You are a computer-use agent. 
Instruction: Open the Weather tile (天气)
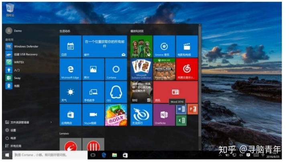click(x=70, y=92)
